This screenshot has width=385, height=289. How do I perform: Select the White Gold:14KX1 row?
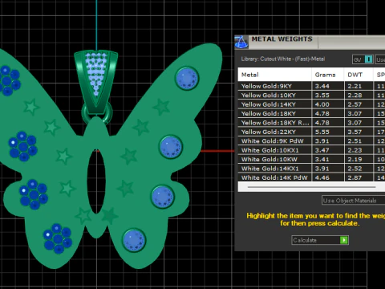(x=311, y=169)
